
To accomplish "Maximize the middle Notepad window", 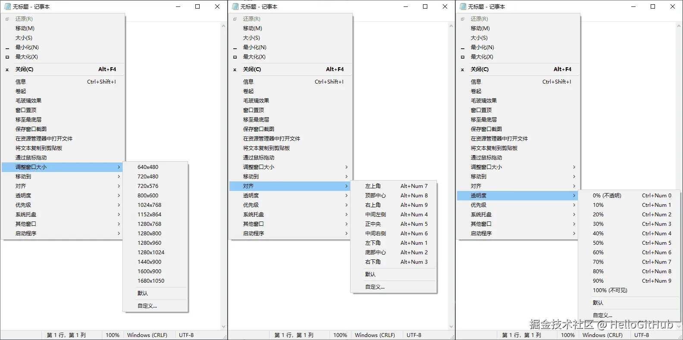I will pyautogui.click(x=425, y=6).
